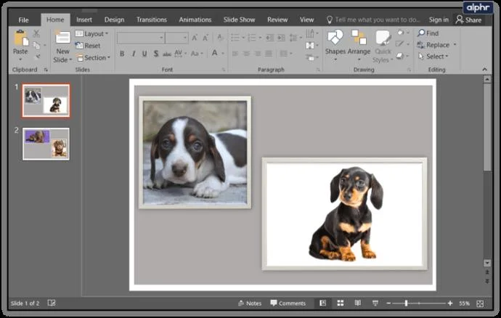Viewport: 501px width, 318px height.
Task: Switch to Reading View icon
Action: pos(357,303)
